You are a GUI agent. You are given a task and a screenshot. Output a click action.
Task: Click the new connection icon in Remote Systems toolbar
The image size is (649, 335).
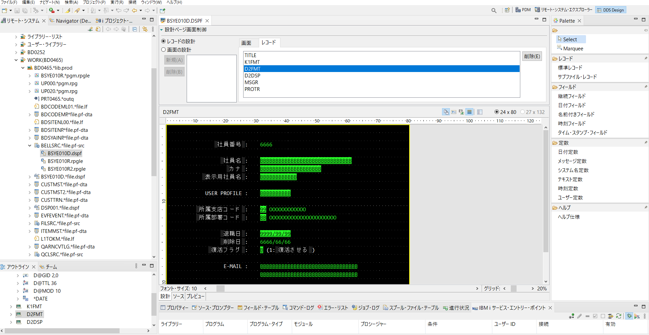click(x=90, y=29)
